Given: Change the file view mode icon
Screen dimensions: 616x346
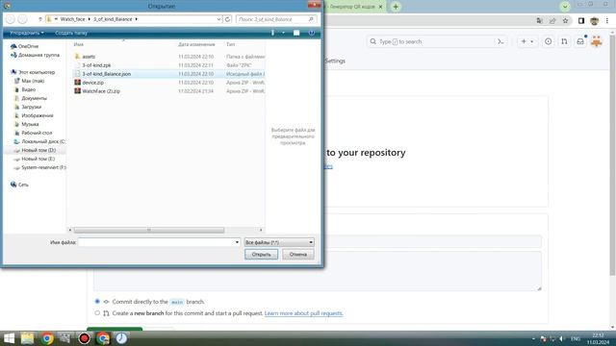Looking at the screenshot, I should (x=272, y=33).
